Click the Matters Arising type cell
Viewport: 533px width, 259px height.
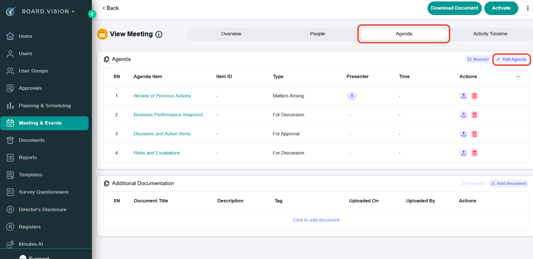coord(289,96)
